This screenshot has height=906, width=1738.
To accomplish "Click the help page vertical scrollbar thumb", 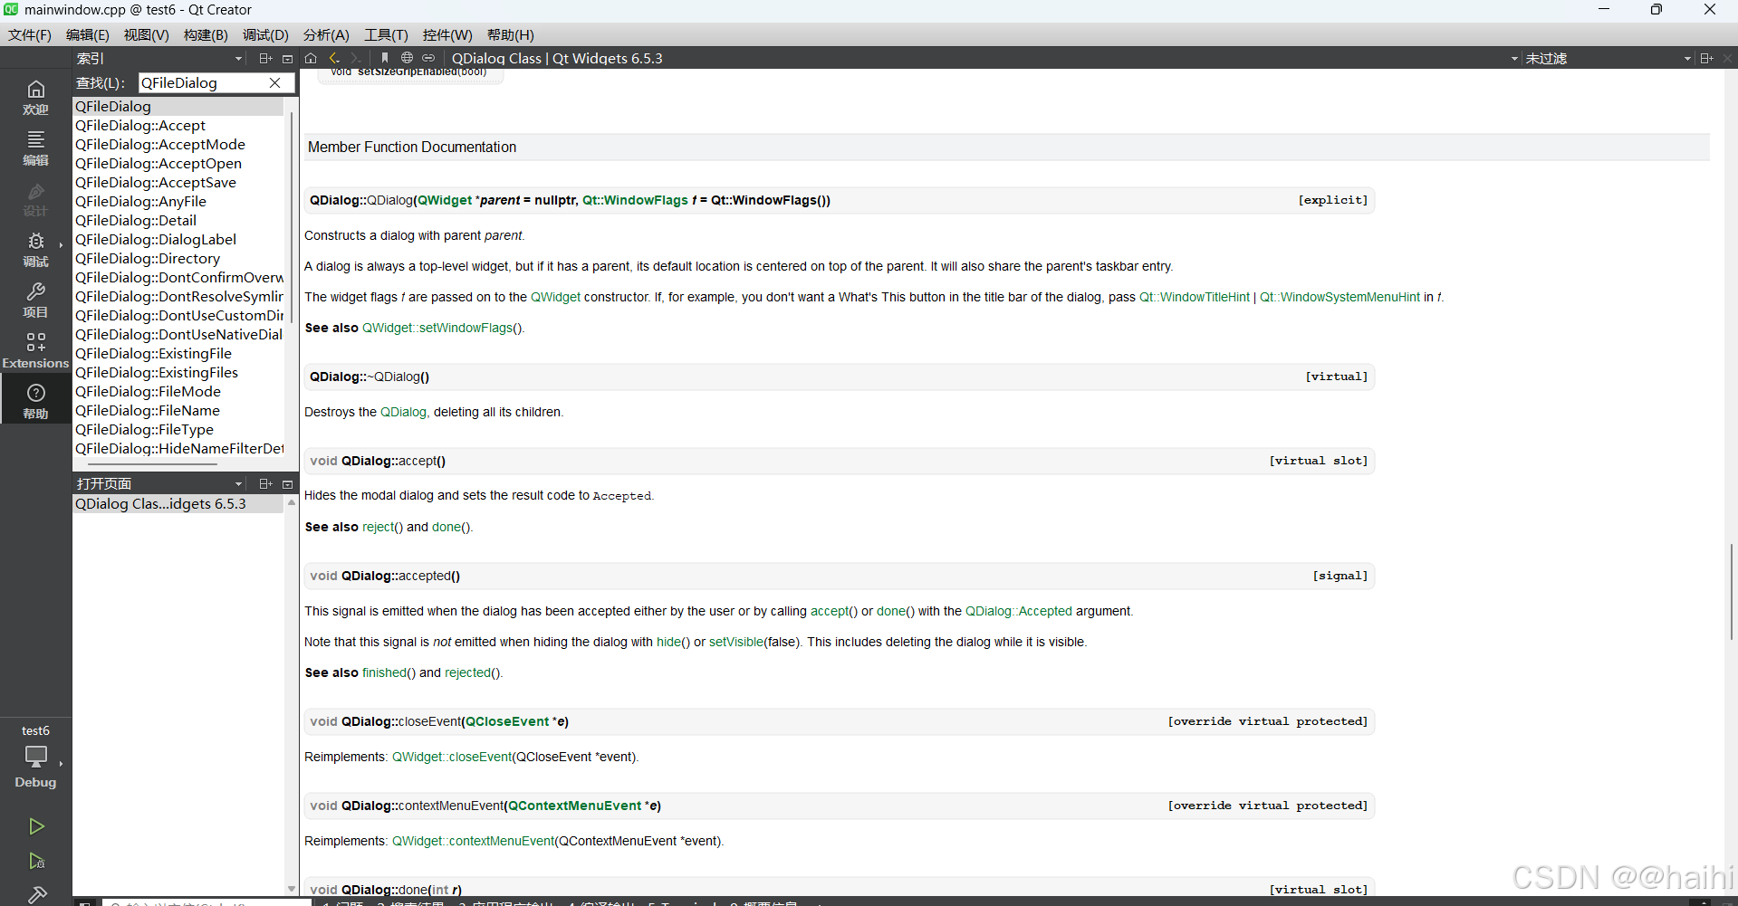I will pos(1732,592).
